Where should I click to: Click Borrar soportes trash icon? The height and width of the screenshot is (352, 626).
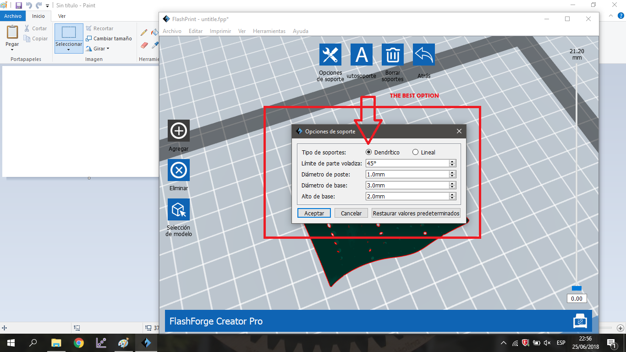[393, 55]
